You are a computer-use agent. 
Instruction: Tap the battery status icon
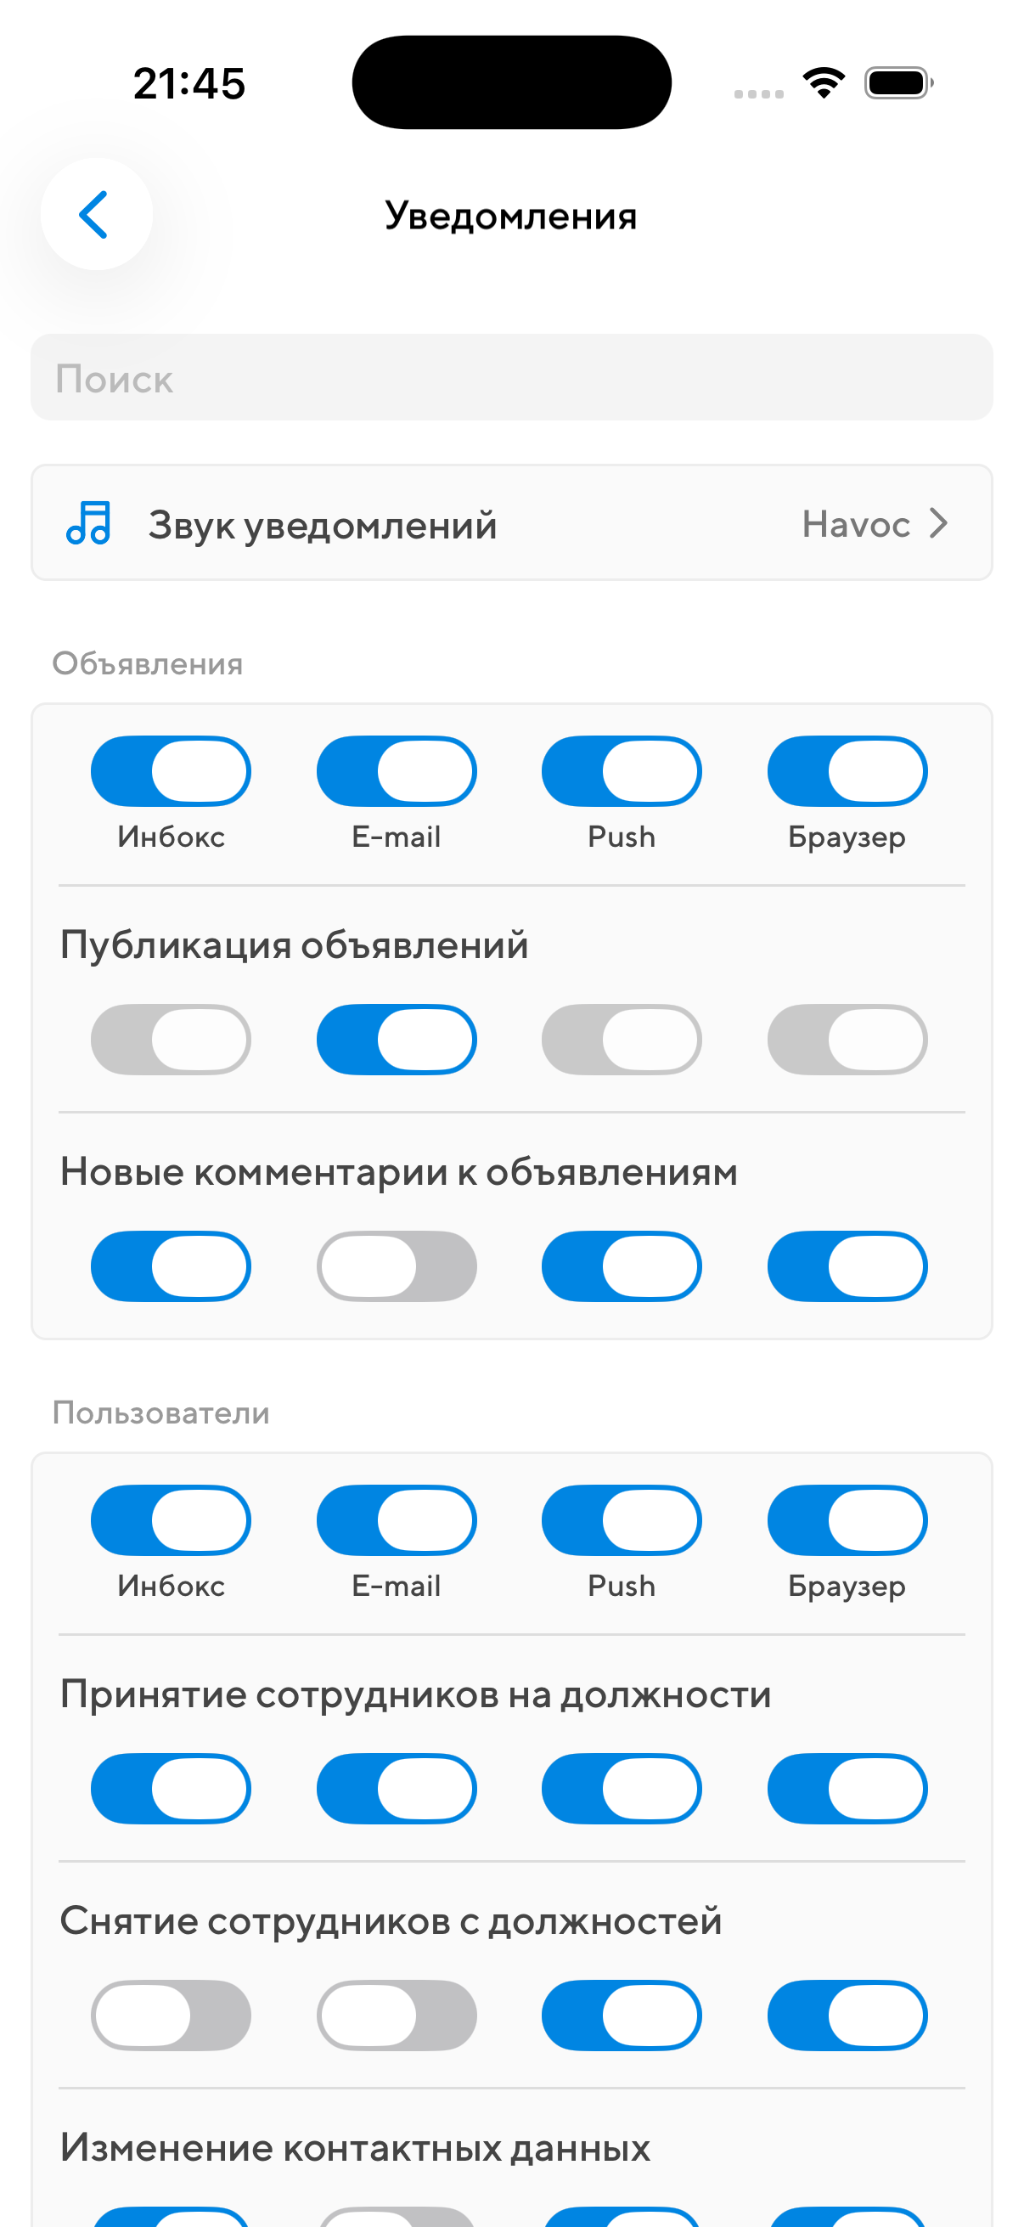(x=897, y=83)
